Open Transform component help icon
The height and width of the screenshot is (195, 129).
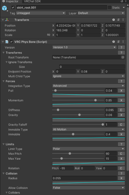tap(114, 20)
